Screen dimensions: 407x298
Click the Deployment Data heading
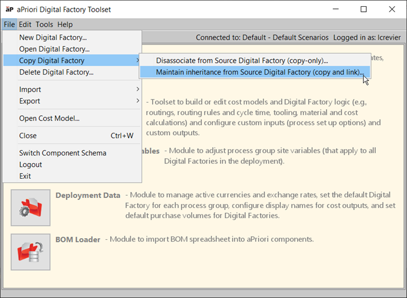88,195
